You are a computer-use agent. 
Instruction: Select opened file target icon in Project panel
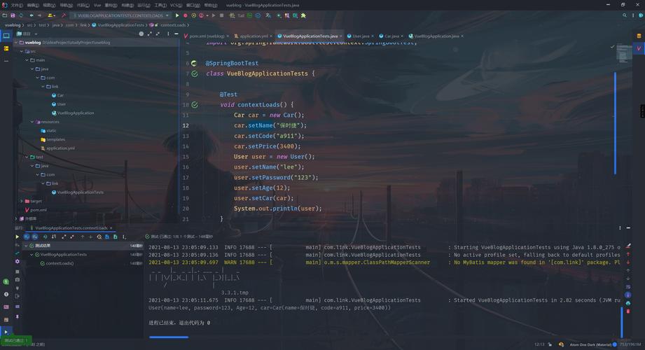(x=141, y=34)
